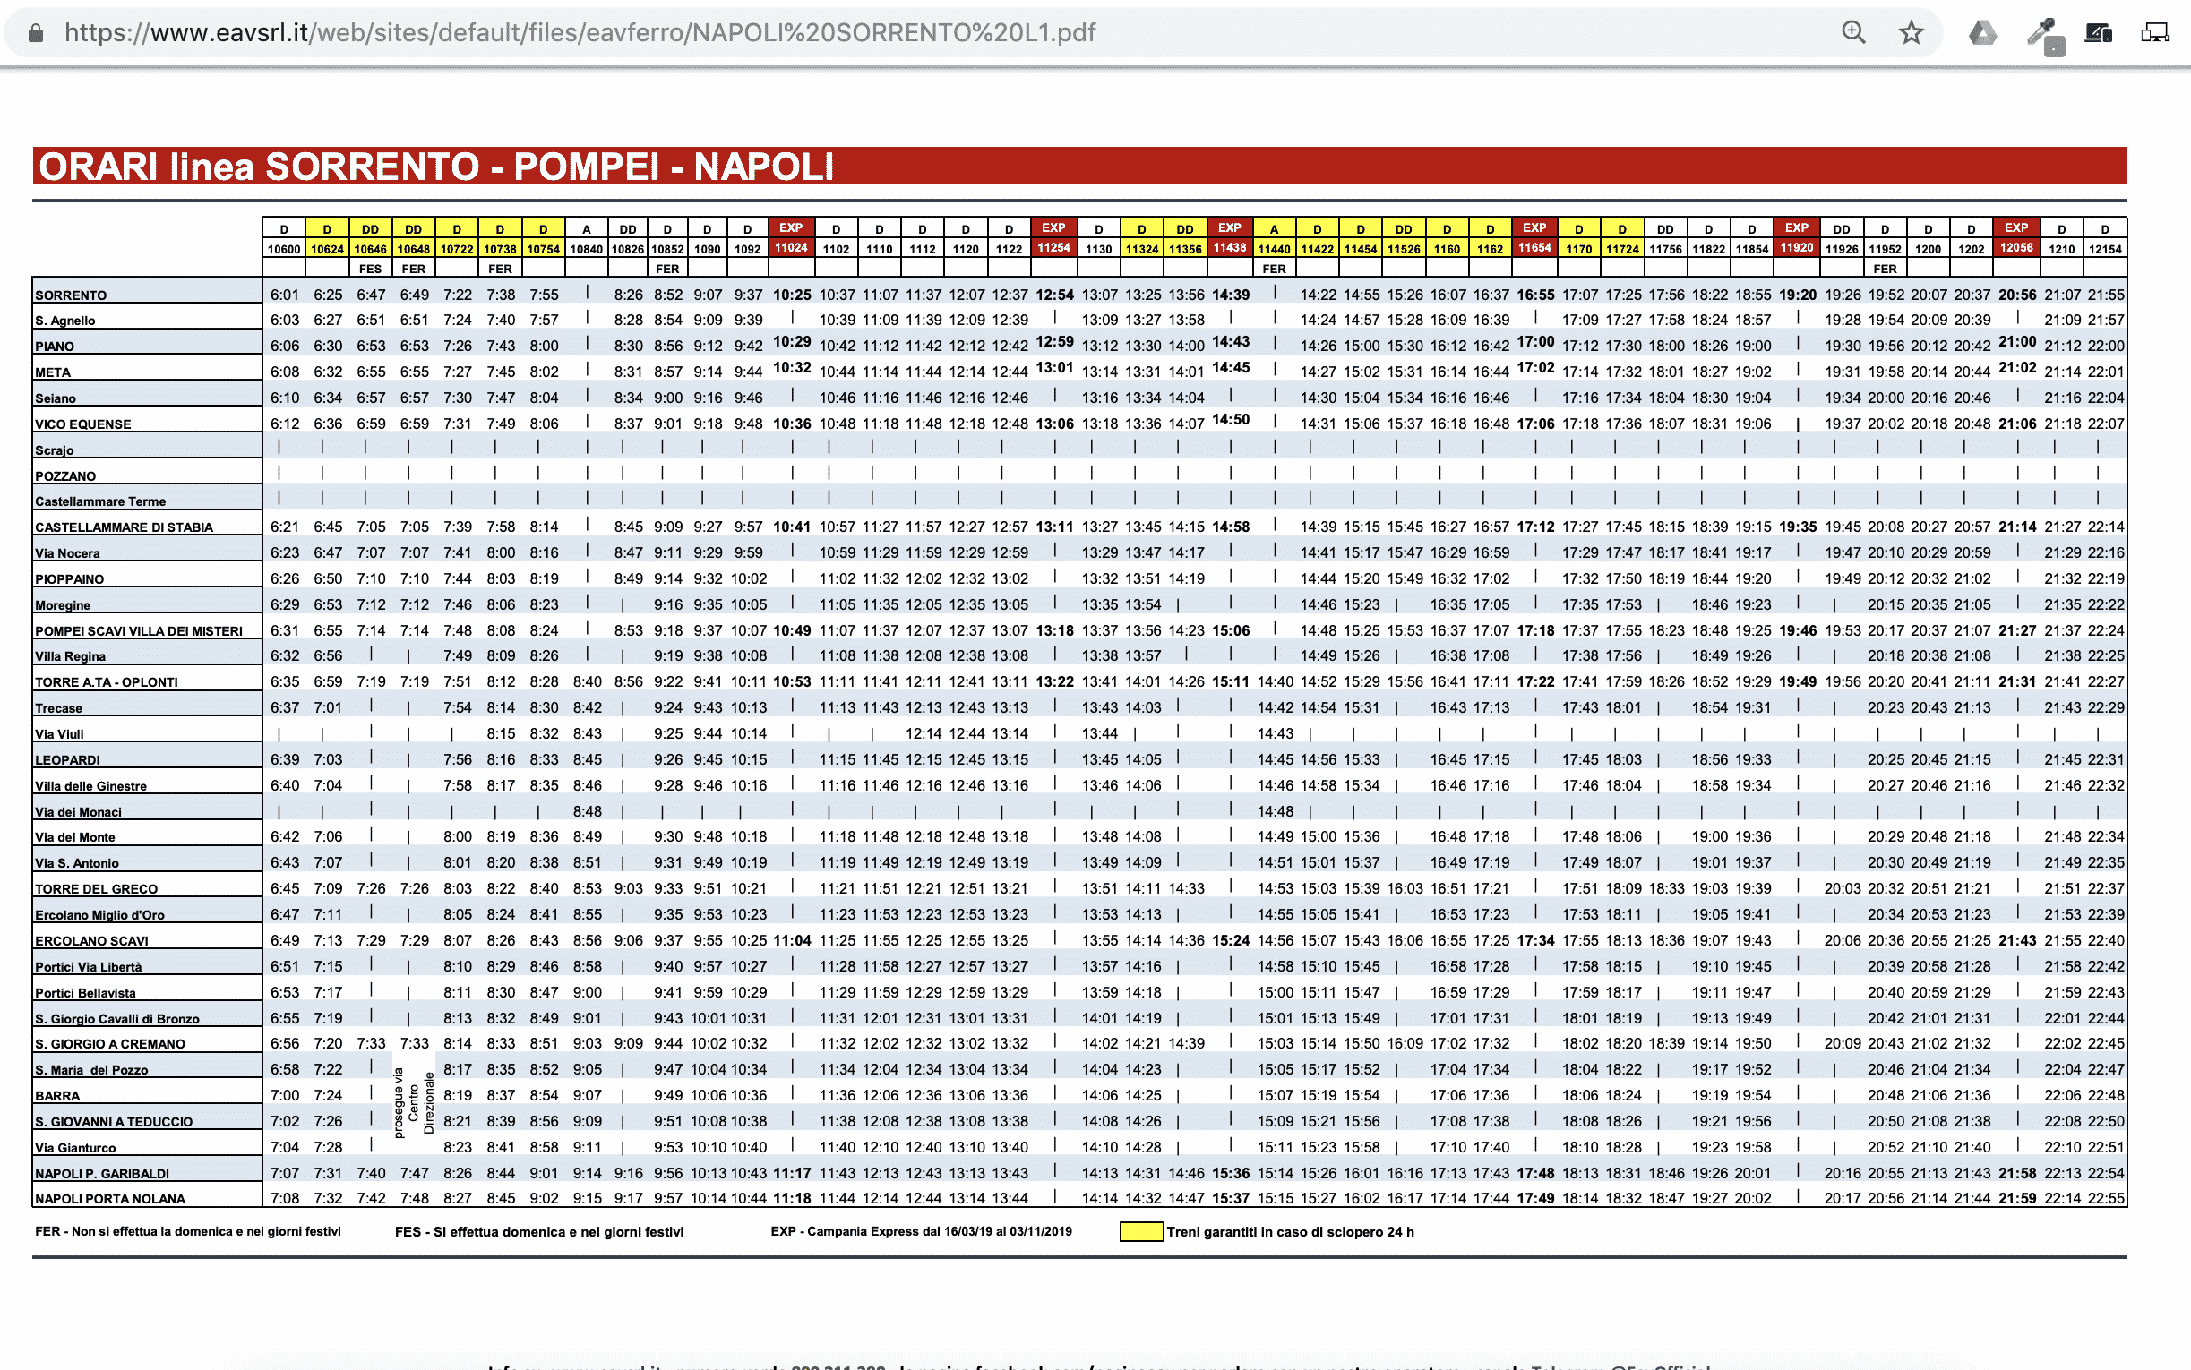The height and width of the screenshot is (1370, 2191).
Task: Open the zoom magnifier in address bar
Action: 1854,32
